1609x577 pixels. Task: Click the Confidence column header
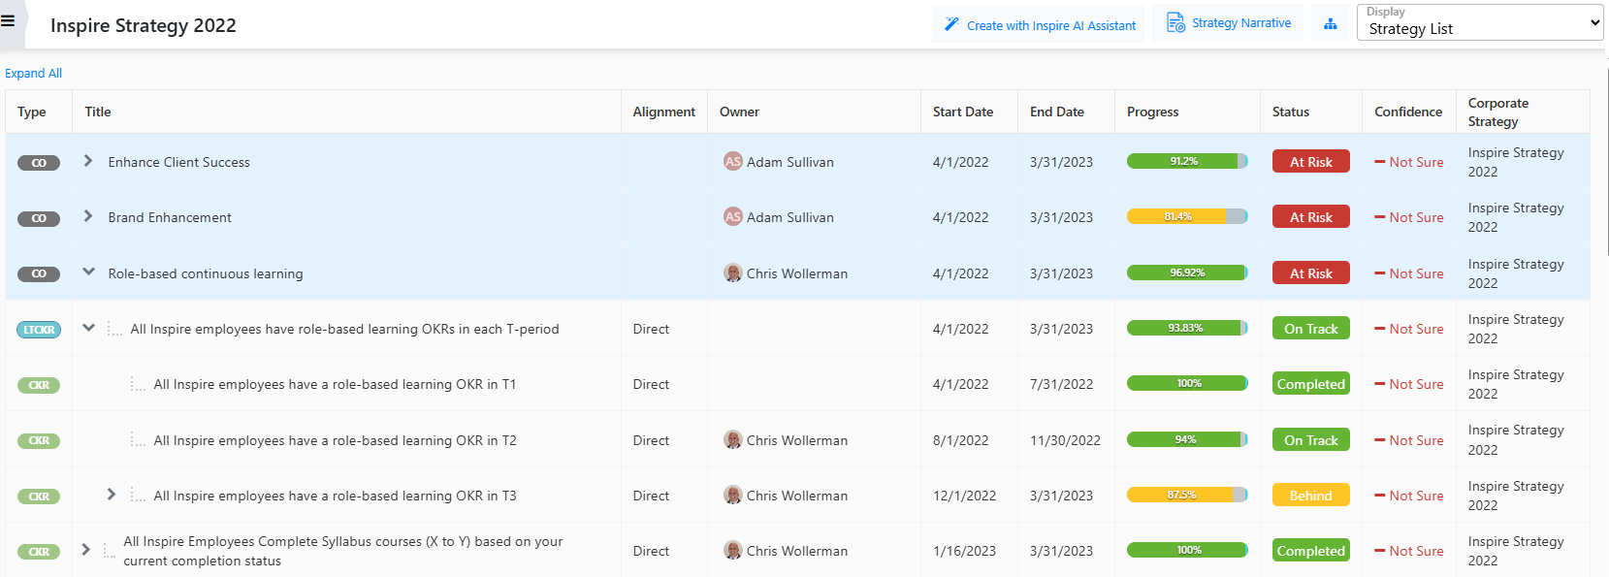click(x=1408, y=112)
